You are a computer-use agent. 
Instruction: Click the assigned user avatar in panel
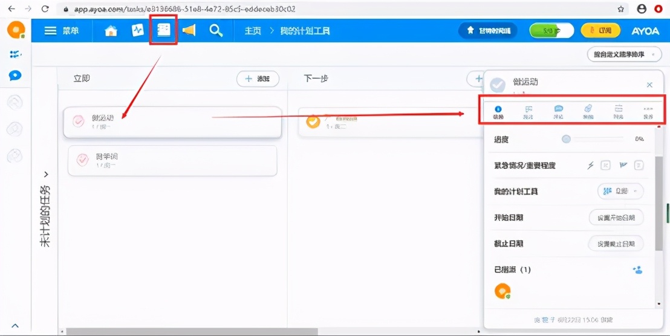(503, 291)
